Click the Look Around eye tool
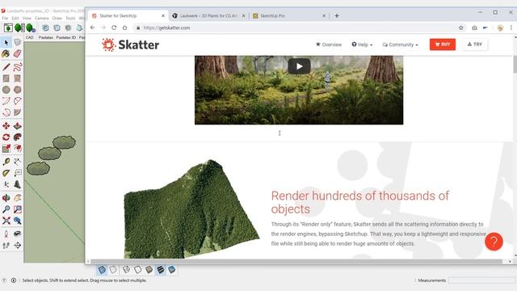 [x=18, y=234]
